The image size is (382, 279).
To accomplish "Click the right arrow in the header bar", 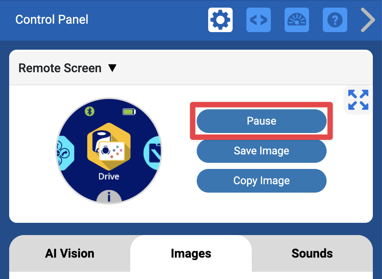I will 367,20.
